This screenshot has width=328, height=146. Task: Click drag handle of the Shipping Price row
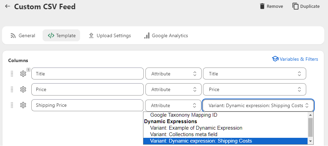(x=12, y=105)
